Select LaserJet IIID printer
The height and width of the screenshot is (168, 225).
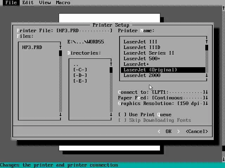point(142,48)
